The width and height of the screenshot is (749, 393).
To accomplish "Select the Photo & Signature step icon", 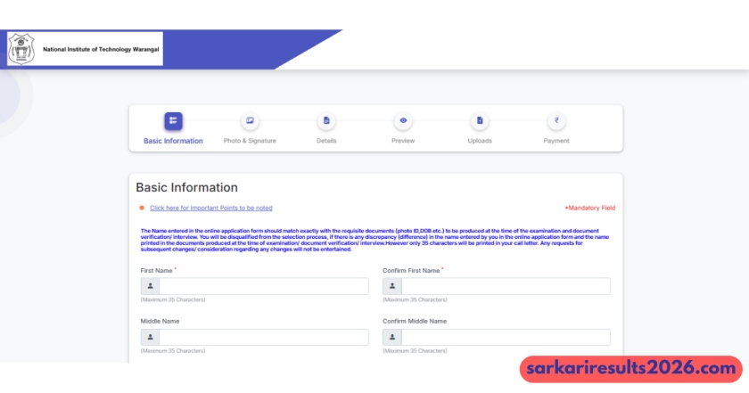I will click(x=250, y=121).
